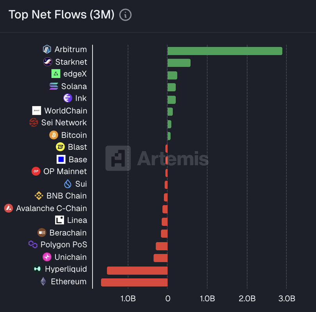316x312 pixels.
Task: Click the red OP Mainnet logo icon
Action: coord(36,171)
